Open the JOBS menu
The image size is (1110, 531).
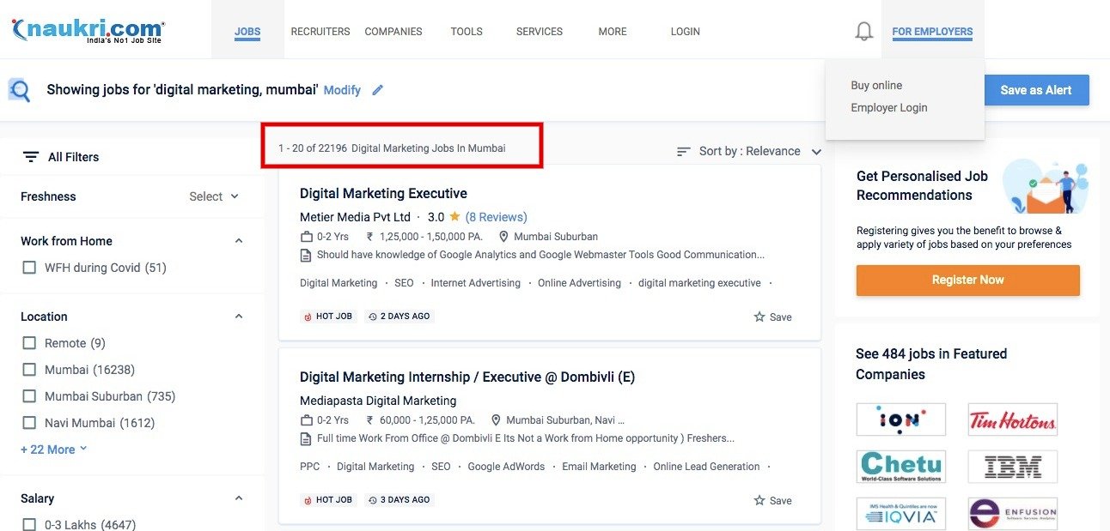pos(247,32)
